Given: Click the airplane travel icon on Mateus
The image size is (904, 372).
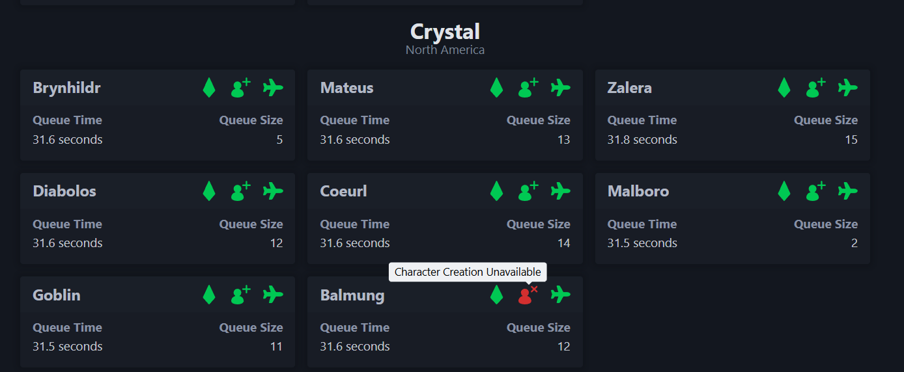Looking at the screenshot, I should 561,87.
